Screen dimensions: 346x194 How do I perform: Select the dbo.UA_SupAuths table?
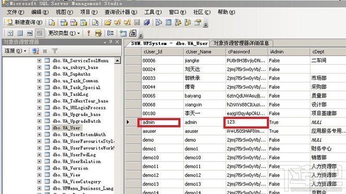pos(72,74)
